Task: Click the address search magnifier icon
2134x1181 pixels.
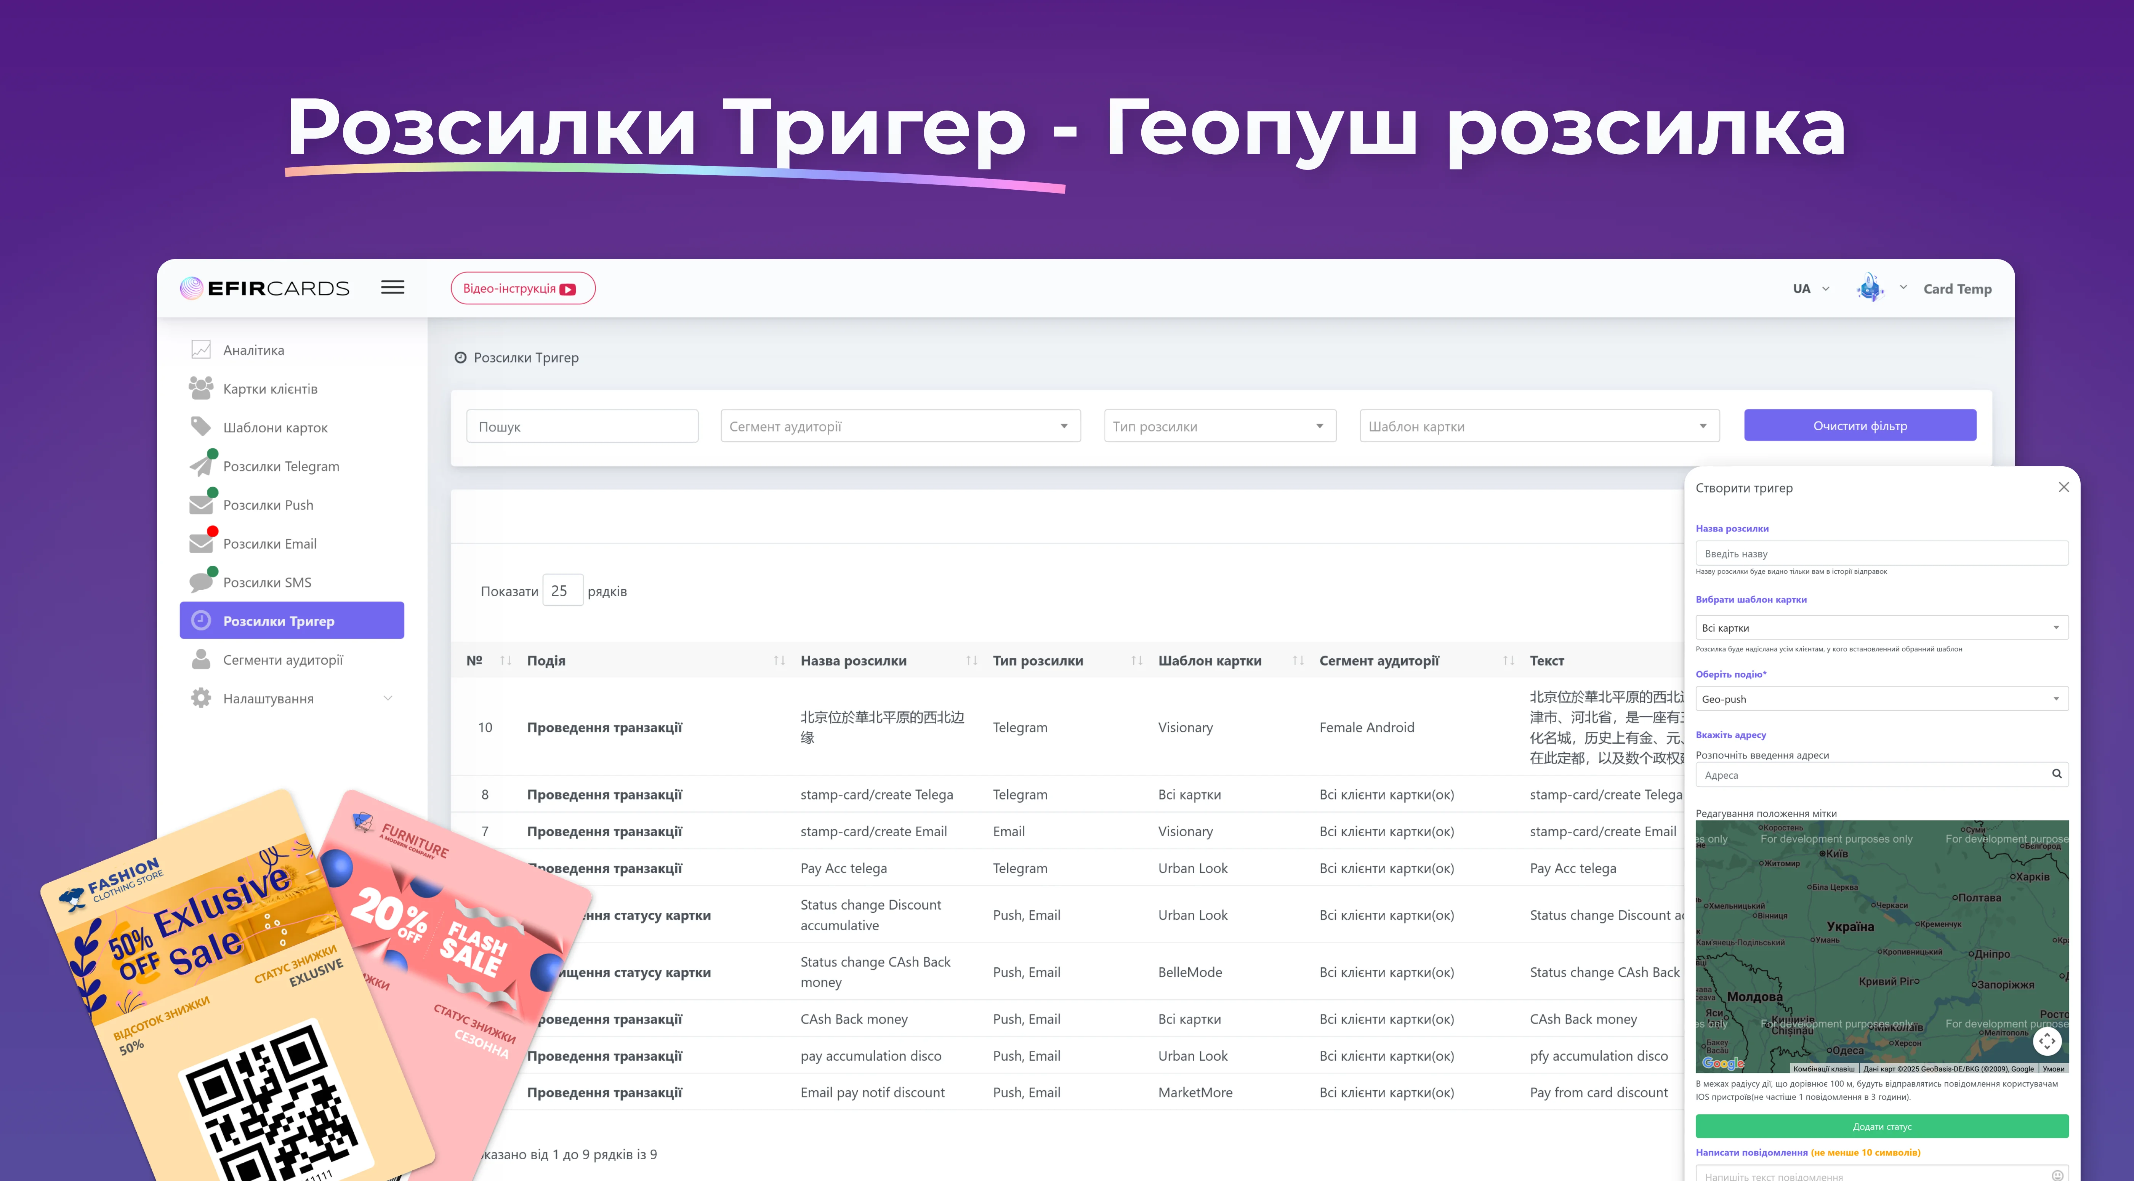Action: pos(2056,773)
